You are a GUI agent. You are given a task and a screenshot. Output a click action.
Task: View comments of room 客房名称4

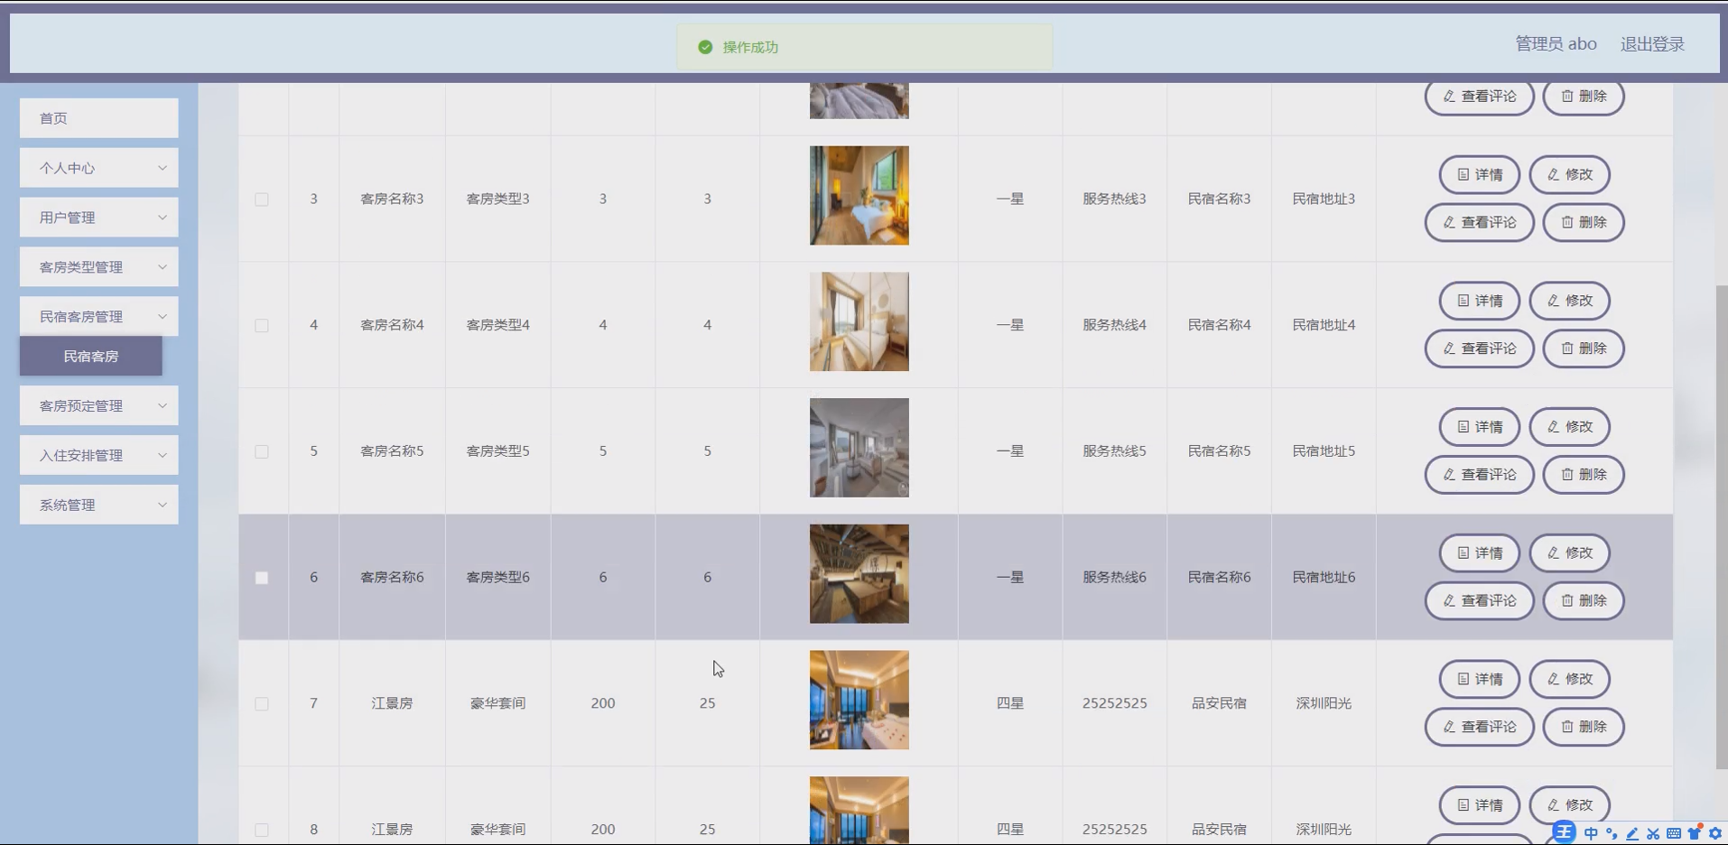pyautogui.click(x=1479, y=348)
